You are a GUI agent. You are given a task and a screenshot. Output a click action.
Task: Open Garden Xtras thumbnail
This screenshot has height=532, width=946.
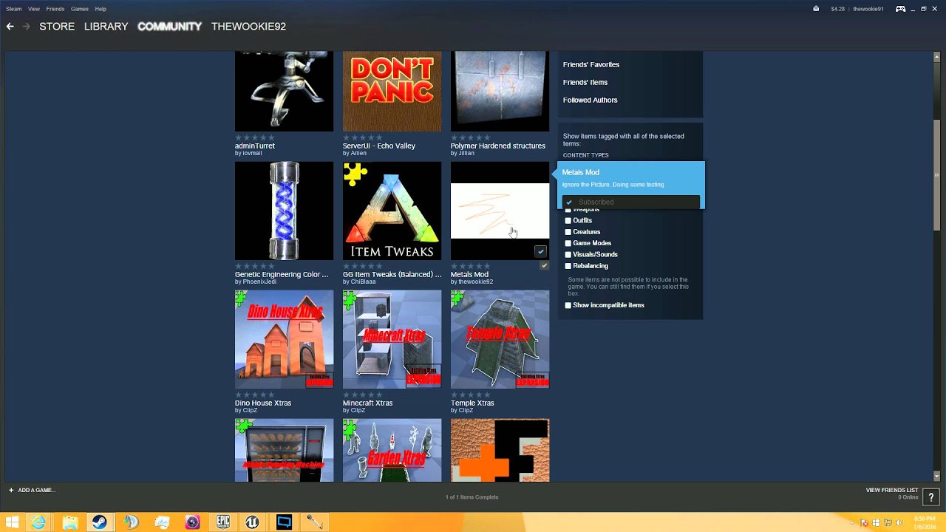(392, 450)
